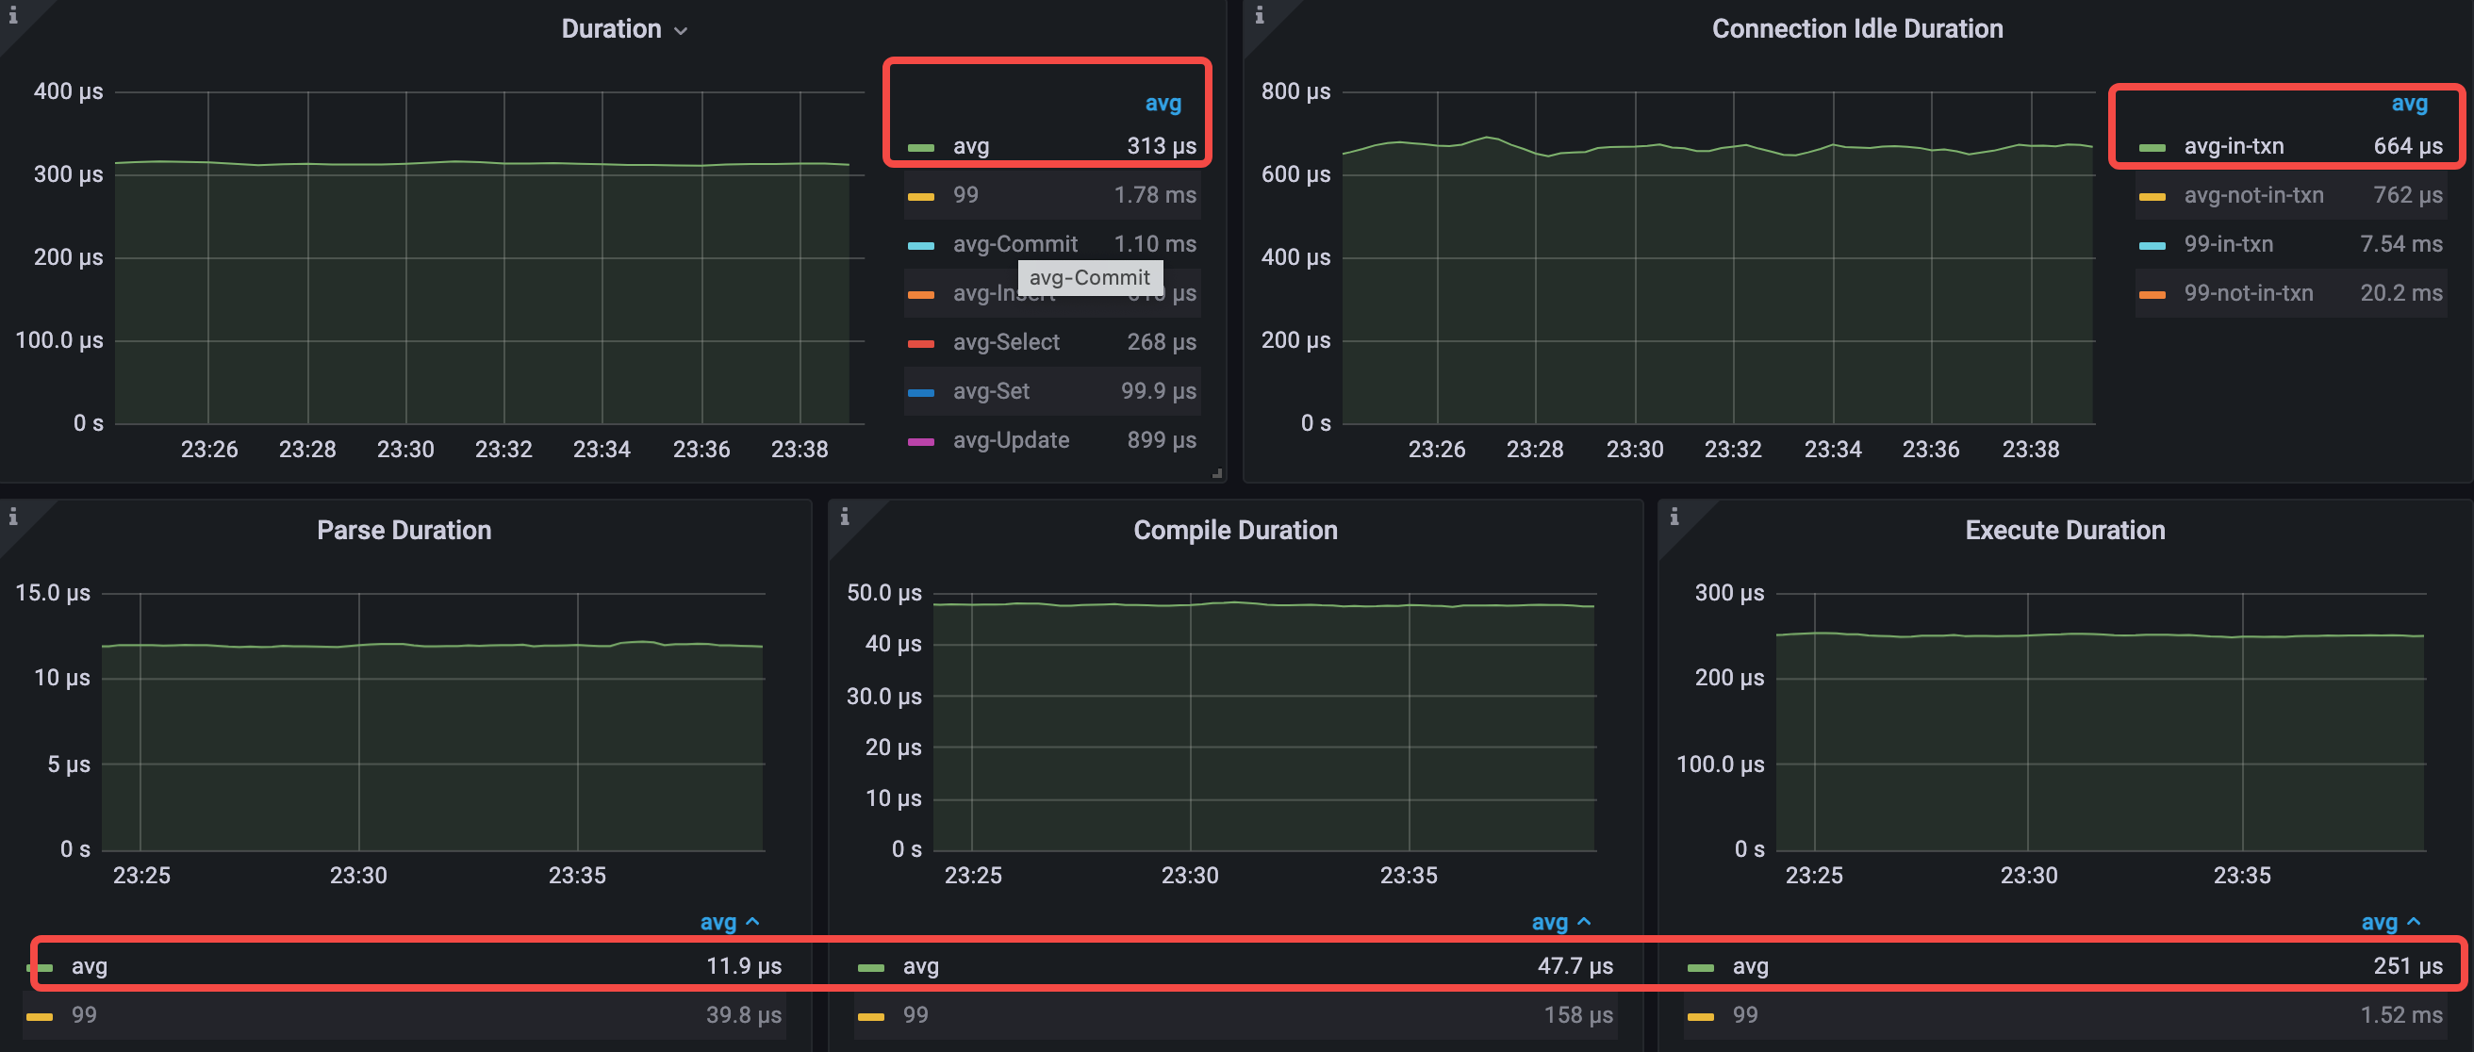Click the 99 series row under Compile Duration
This screenshot has height=1052, width=2474.
[915, 1014]
